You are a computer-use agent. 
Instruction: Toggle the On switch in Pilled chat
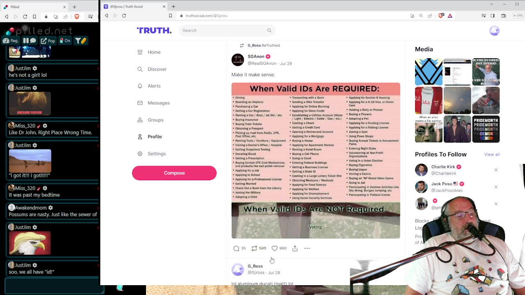tap(65, 41)
